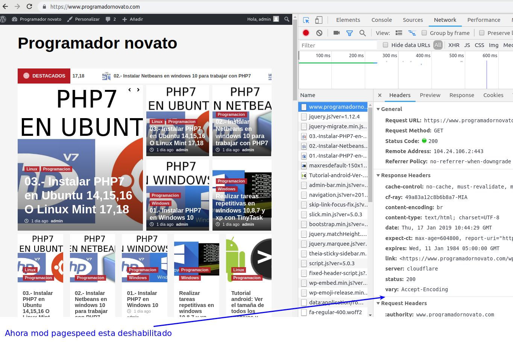Switch to the Sources tab

(413, 20)
